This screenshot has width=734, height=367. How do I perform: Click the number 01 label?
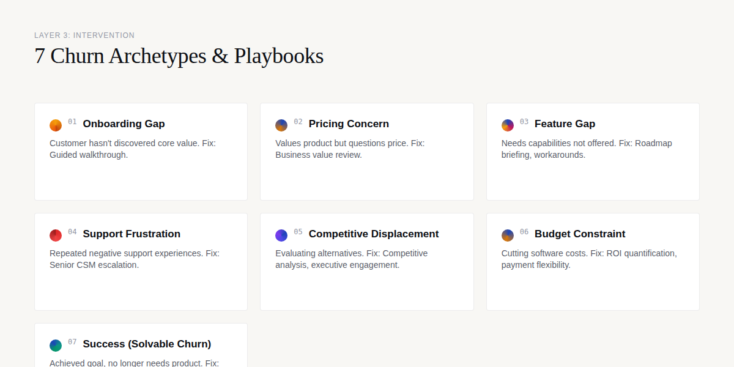pos(72,122)
